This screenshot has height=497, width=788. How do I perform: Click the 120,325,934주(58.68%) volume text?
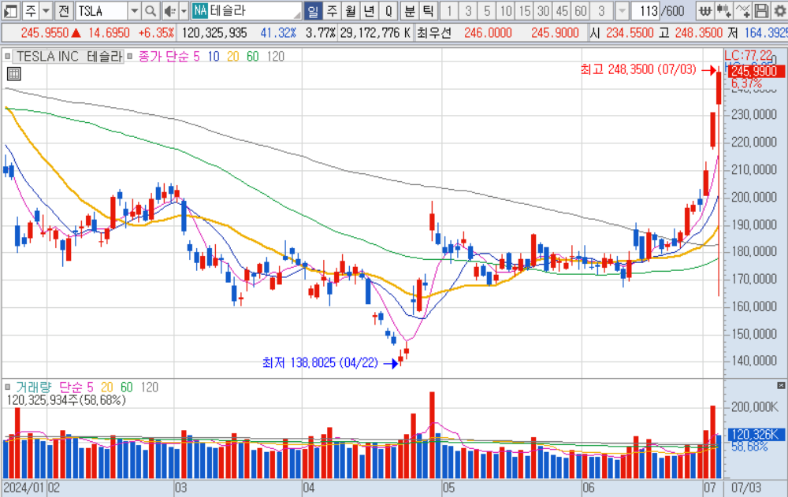coord(66,400)
